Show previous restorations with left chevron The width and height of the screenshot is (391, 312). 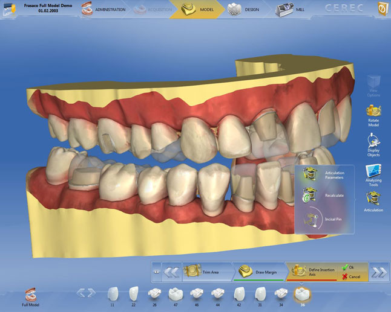(x=80, y=293)
